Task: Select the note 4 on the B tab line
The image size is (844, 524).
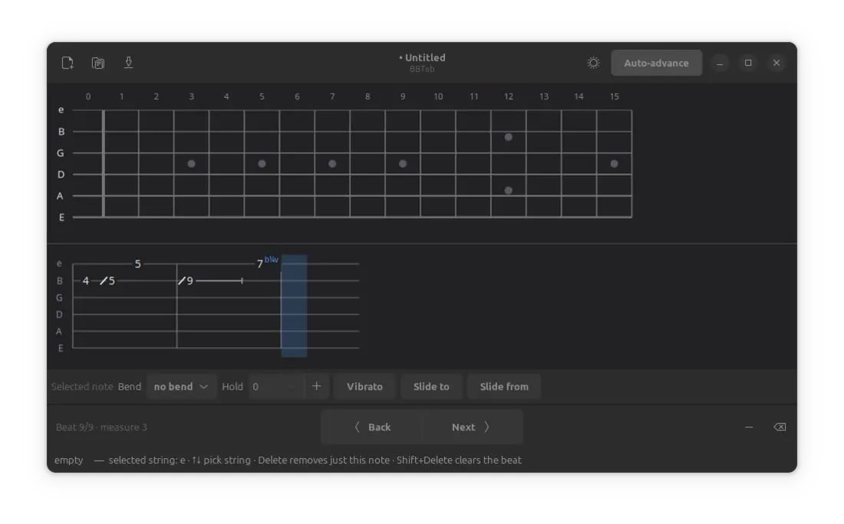Action: pyautogui.click(x=86, y=280)
